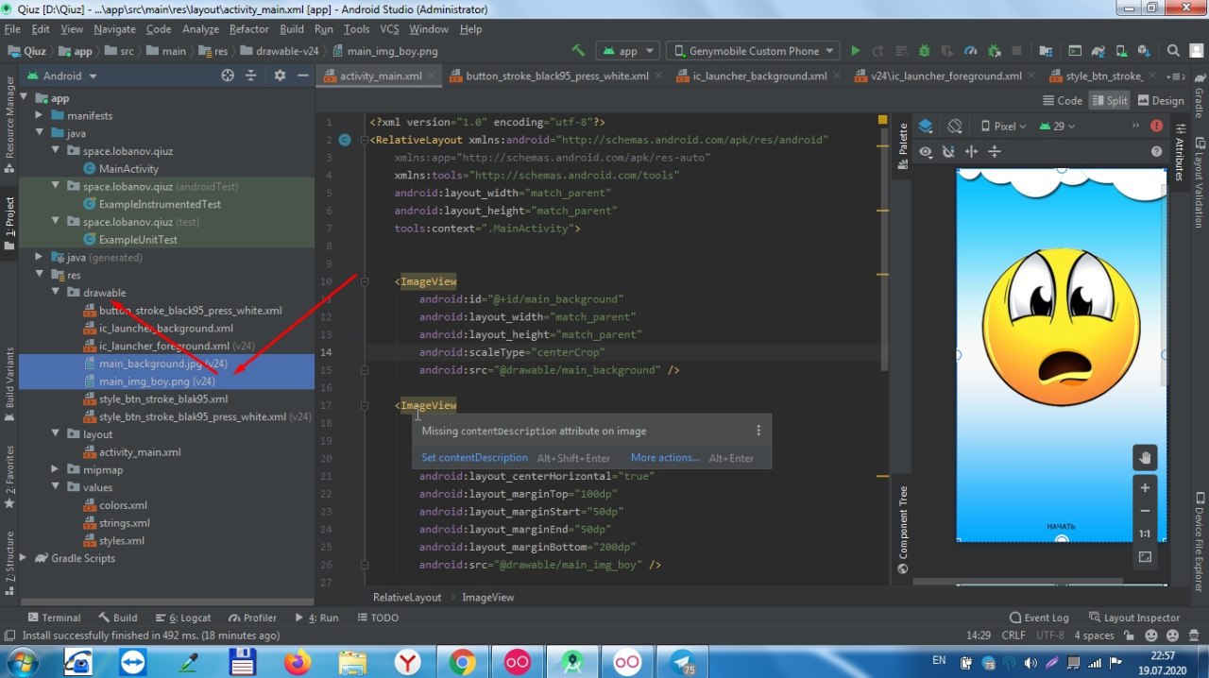This screenshot has height=678, width=1209.
Task: Open the SDK Manager icon
Action: point(1142,51)
